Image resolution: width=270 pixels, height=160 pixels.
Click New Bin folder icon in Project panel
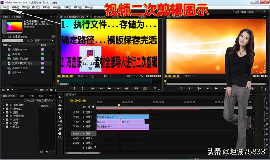tap(51, 90)
